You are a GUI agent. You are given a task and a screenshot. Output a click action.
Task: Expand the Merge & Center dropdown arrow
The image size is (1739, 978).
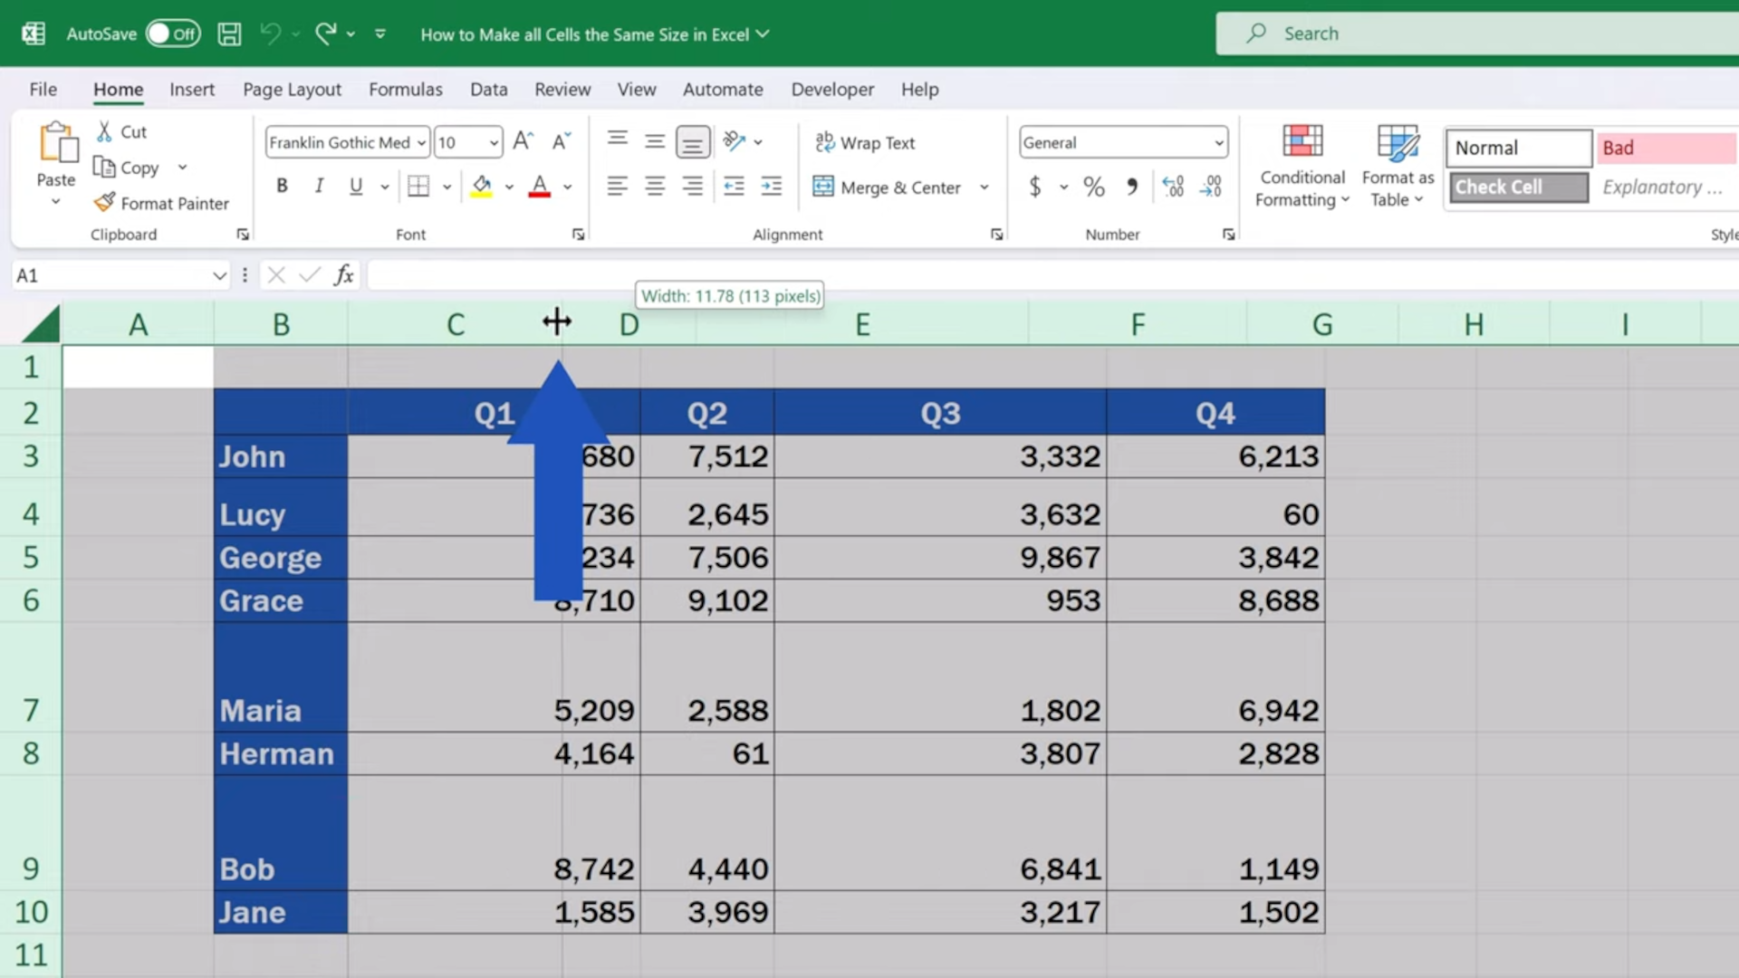(985, 187)
